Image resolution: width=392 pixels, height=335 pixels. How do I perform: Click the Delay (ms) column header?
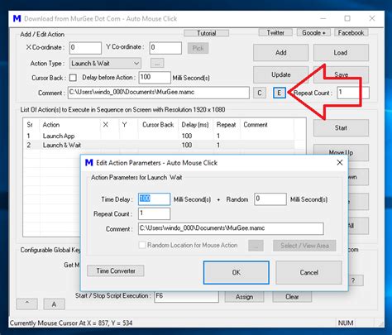[195, 125]
